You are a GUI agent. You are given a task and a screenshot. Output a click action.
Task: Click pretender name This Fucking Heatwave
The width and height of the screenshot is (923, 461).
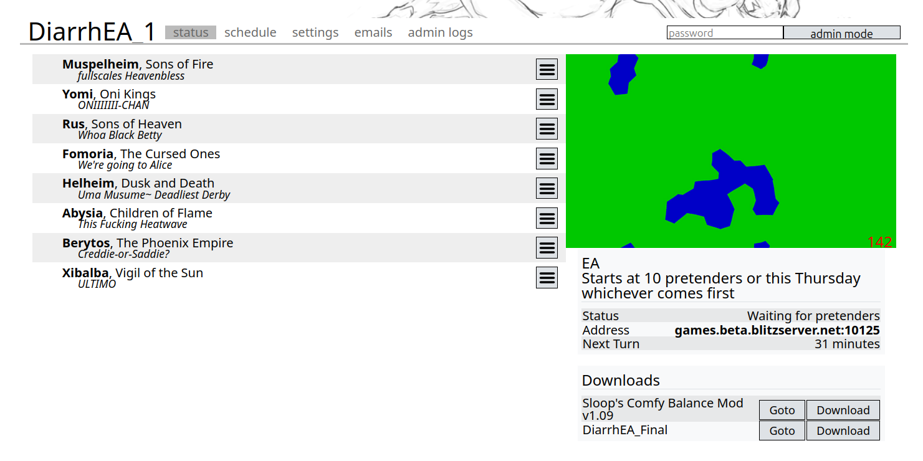tap(133, 224)
